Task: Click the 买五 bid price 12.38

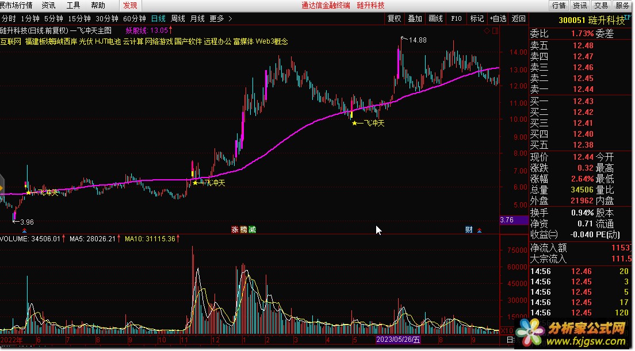Action: 583,145
